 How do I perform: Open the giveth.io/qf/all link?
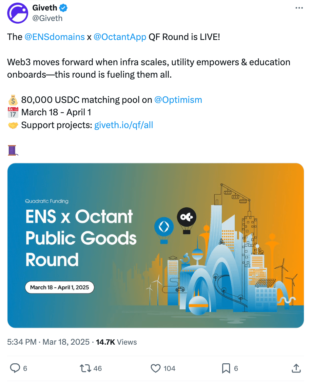[x=124, y=125]
